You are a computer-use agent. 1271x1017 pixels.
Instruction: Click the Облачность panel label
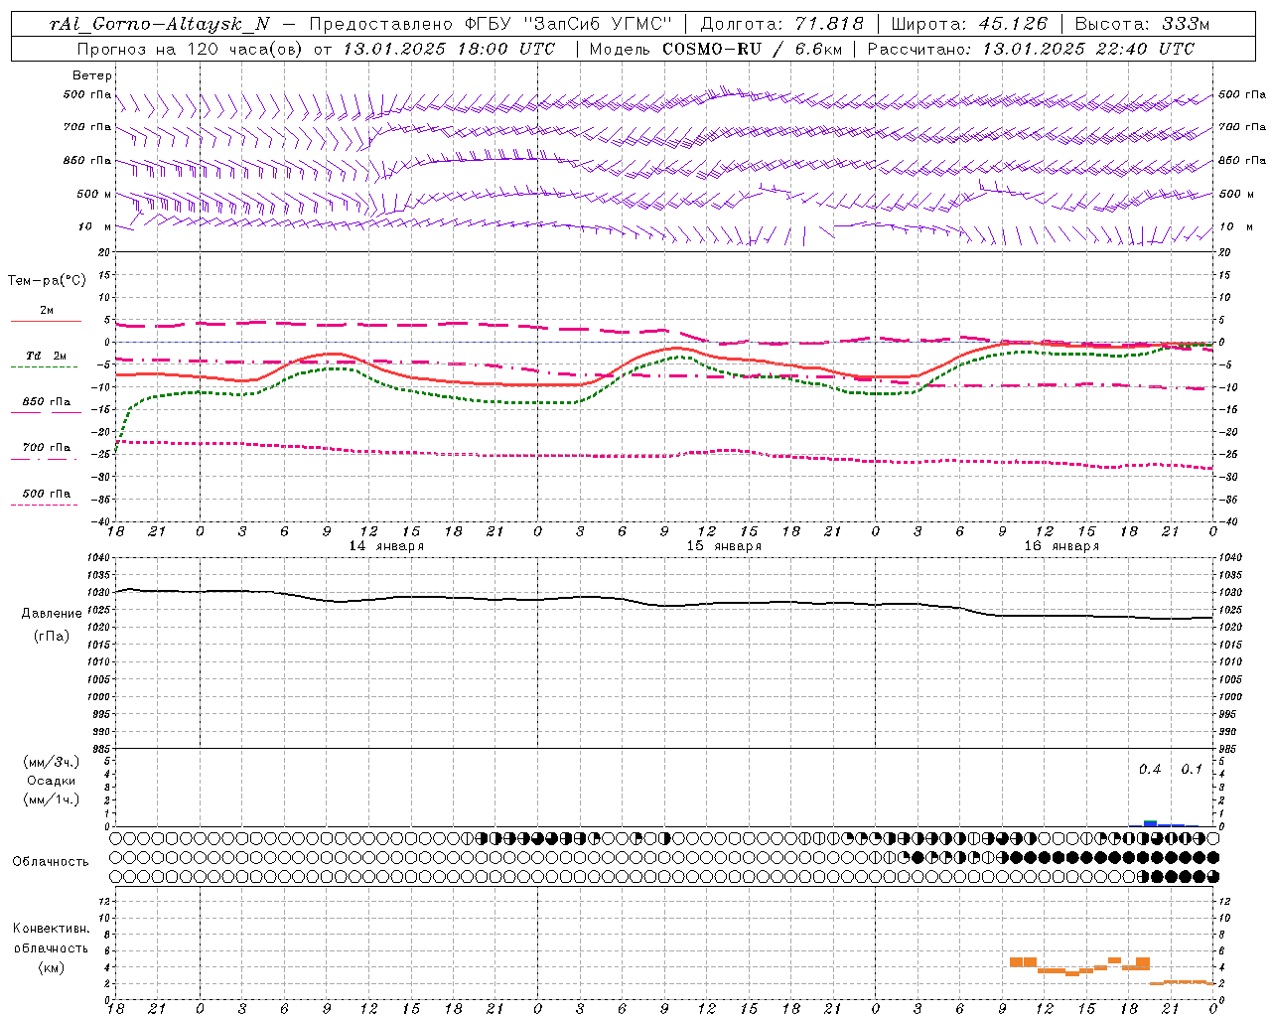pyautogui.click(x=51, y=861)
